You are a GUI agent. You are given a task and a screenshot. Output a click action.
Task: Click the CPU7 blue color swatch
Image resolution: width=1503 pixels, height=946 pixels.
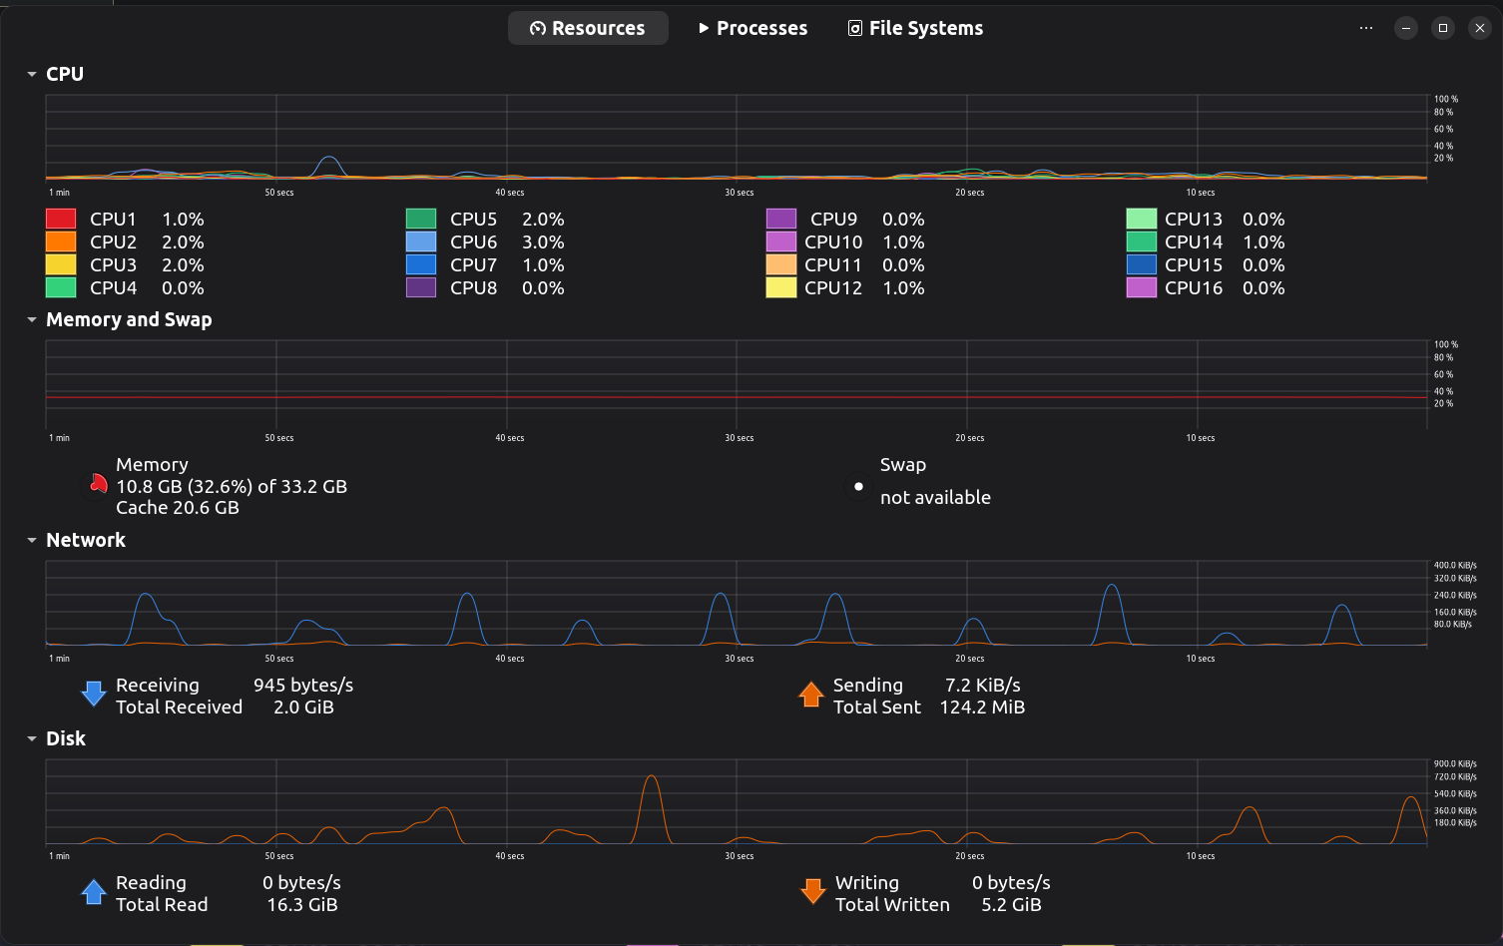pyautogui.click(x=421, y=264)
